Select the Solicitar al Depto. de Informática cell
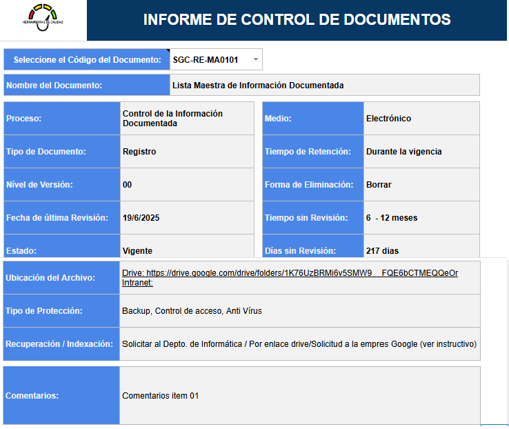The width and height of the screenshot is (509, 429). (x=299, y=344)
